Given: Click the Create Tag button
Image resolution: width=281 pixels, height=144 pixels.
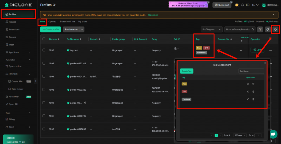Looking at the screenshot, I should point(187,71).
